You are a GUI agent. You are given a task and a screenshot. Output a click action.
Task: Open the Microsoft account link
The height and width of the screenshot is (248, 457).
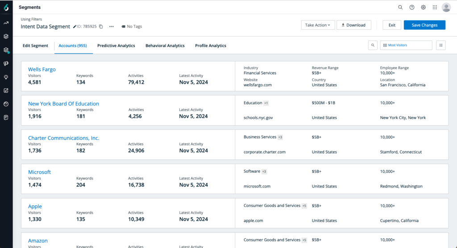pos(39,172)
